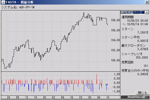Click the 1.00 axis label on lower chart
This screenshot has height=100, width=150.
[117, 74]
